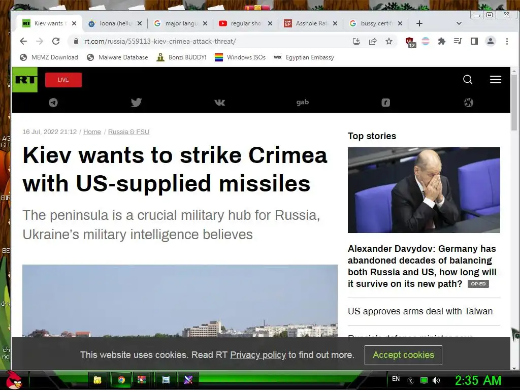Image resolution: width=520 pixels, height=390 pixels.
Task: Open the Top stories Scholz photo thumbnail
Action: click(424, 190)
